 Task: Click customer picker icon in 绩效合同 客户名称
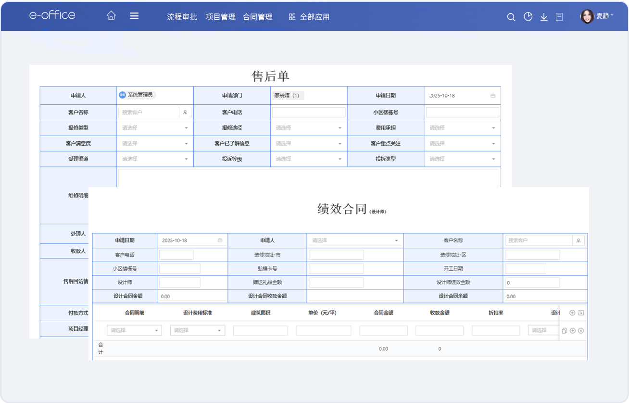coord(579,240)
